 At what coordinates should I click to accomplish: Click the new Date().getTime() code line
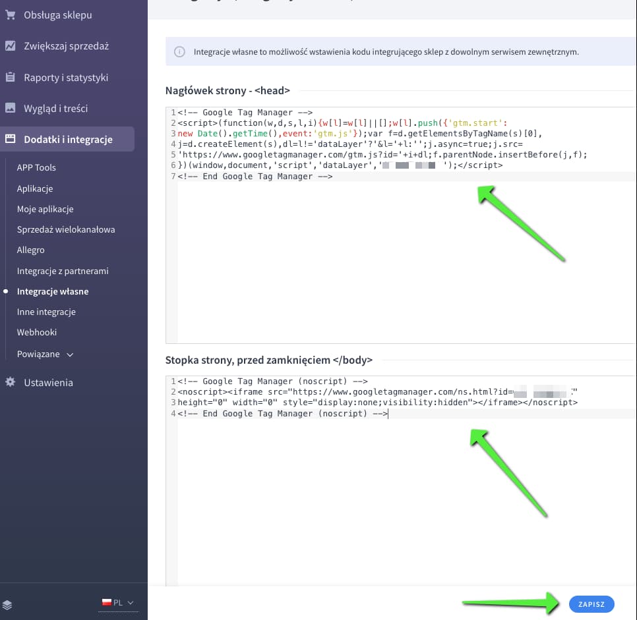point(360,134)
